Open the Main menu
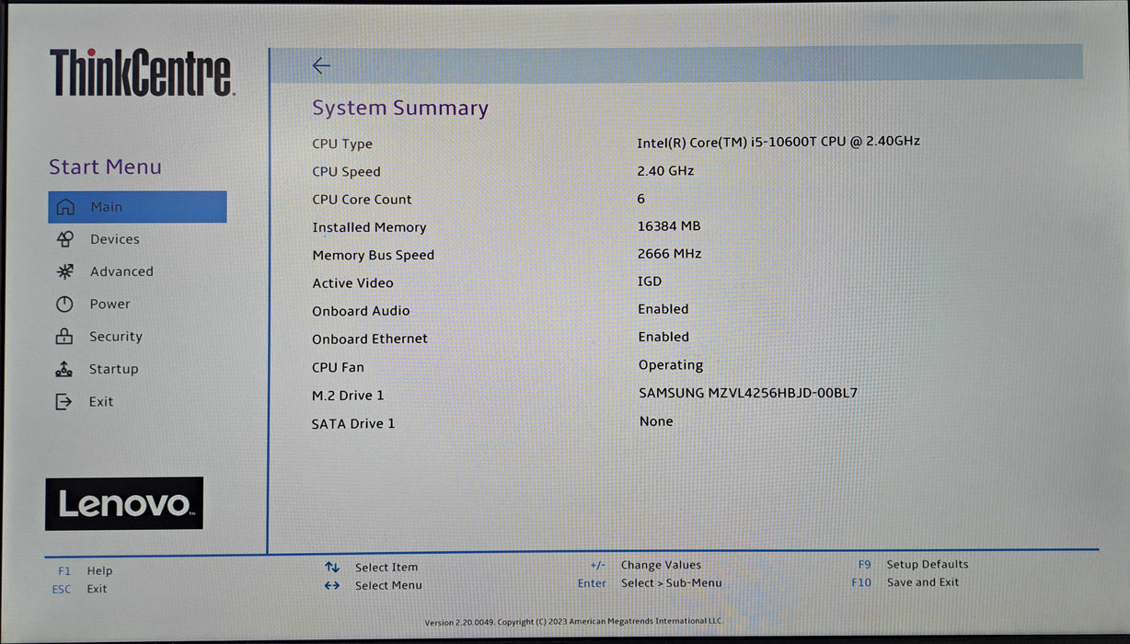This screenshot has width=1130, height=644. (137, 207)
